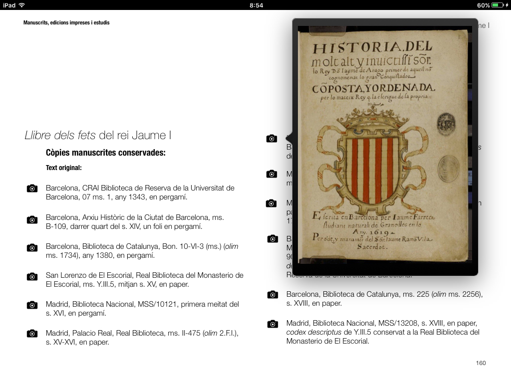View image for Madrid MSS/13208 manuscript

click(272, 324)
